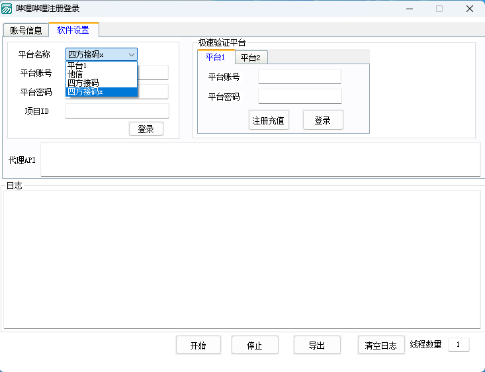Viewport: 485px width, 372px height.
Task: Open 平台1 tab in 极速验证平台
Action: (216, 57)
